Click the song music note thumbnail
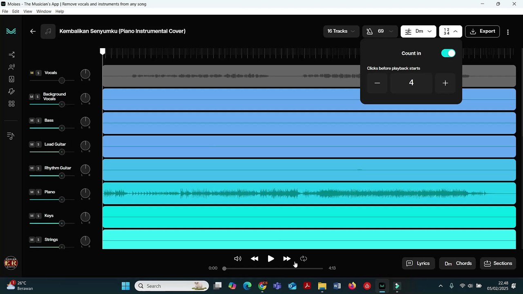The image size is (523, 294). click(48, 31)
